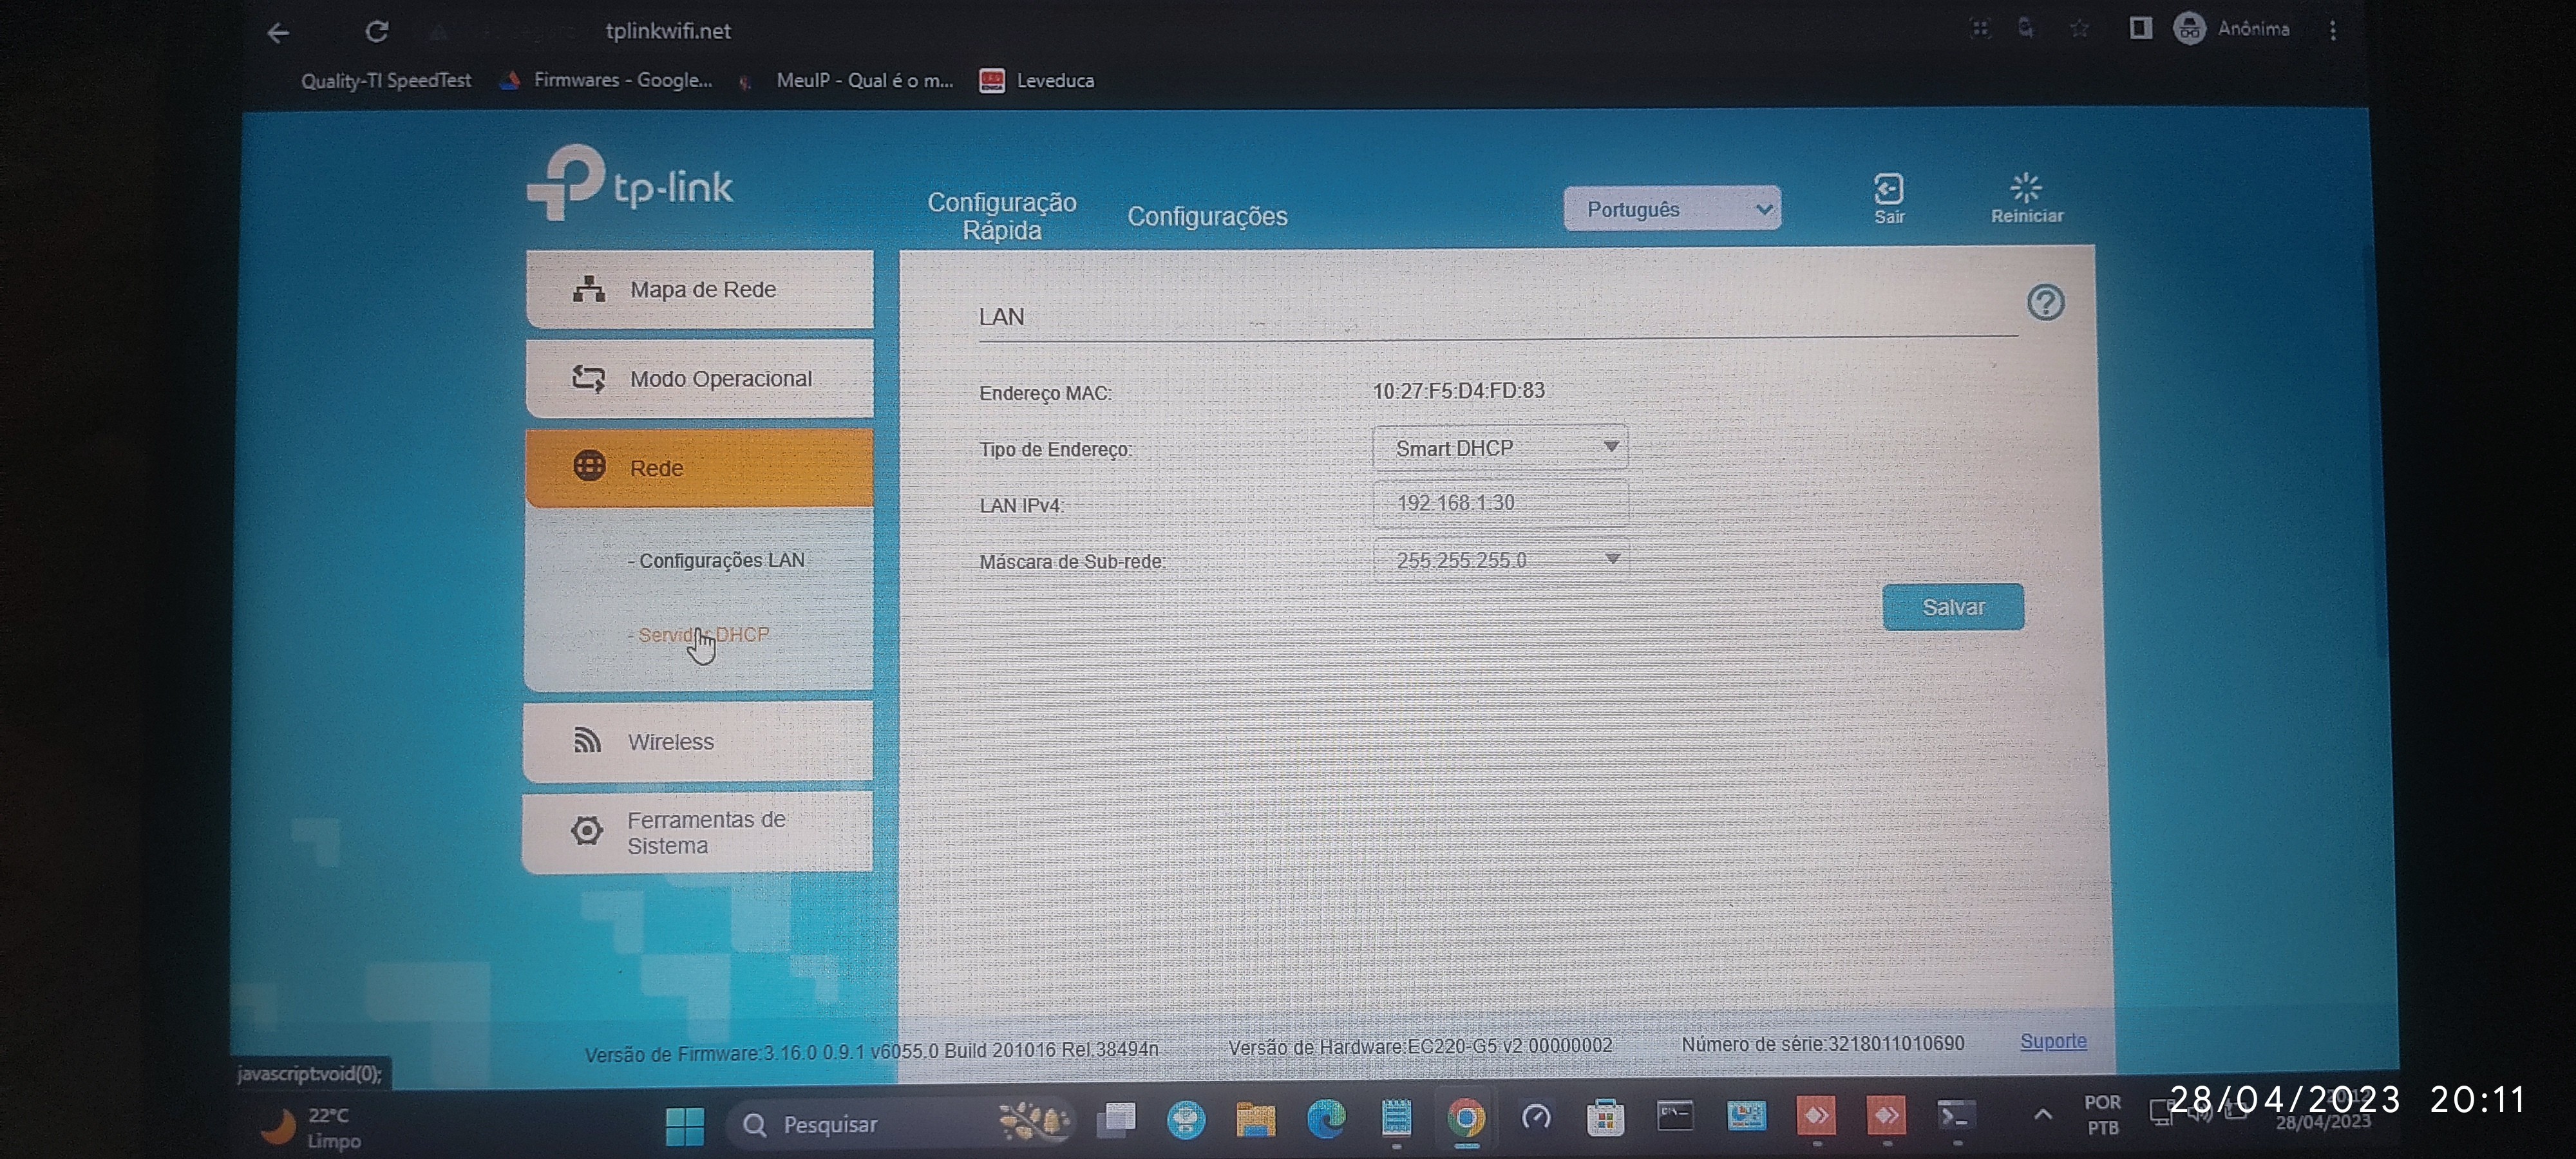Image resolution: width=2576 pixels, height=1159 pixels.
Task: Click the Salvar button
Action: click(x=1953, y=607)
